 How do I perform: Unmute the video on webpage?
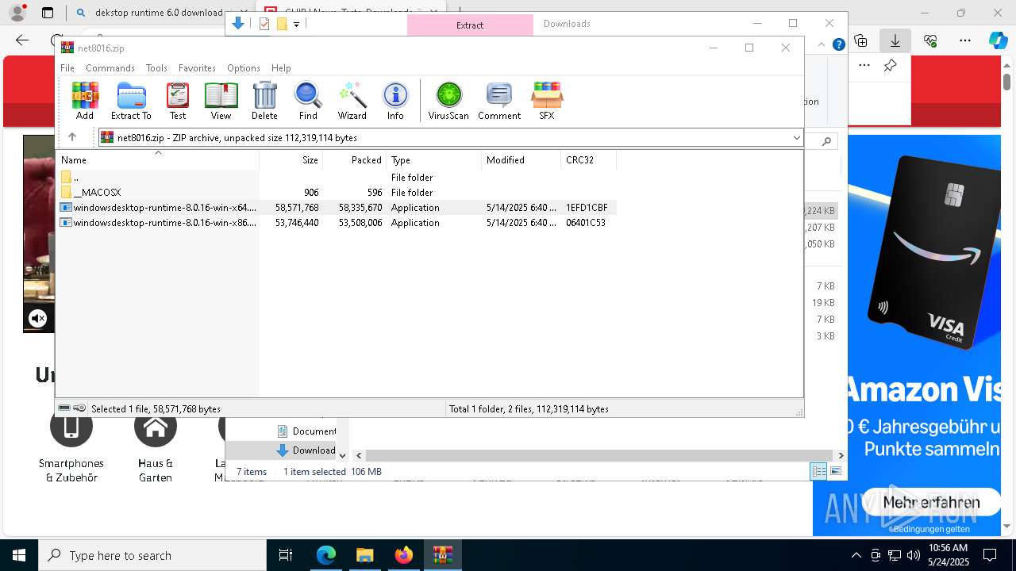37,319
